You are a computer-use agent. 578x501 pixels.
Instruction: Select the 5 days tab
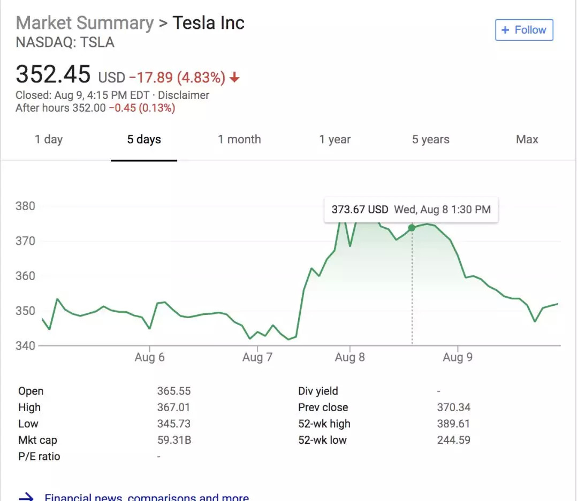pos(144,140)
